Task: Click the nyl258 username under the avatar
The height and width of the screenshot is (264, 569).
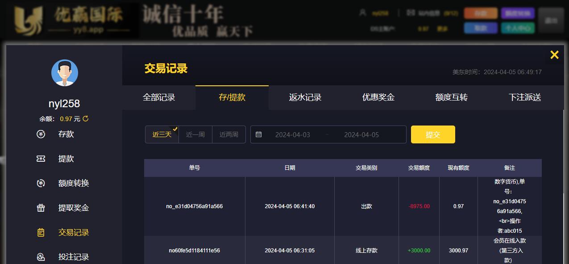Action: [64, 104]
